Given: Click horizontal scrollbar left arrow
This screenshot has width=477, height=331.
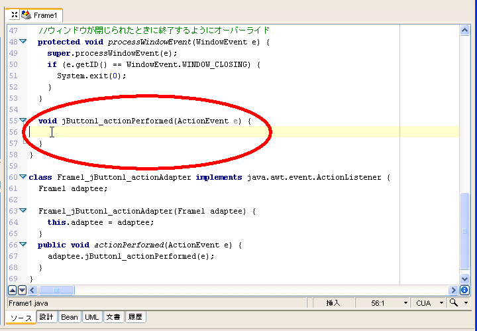Looking at the screenshot, I should click(x=32, y=290).
